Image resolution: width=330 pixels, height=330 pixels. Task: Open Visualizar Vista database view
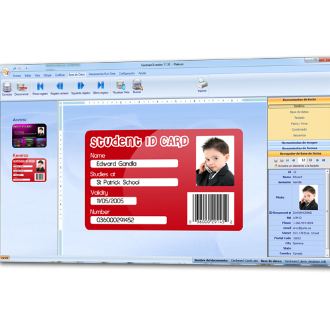click(x=121, y=86)
